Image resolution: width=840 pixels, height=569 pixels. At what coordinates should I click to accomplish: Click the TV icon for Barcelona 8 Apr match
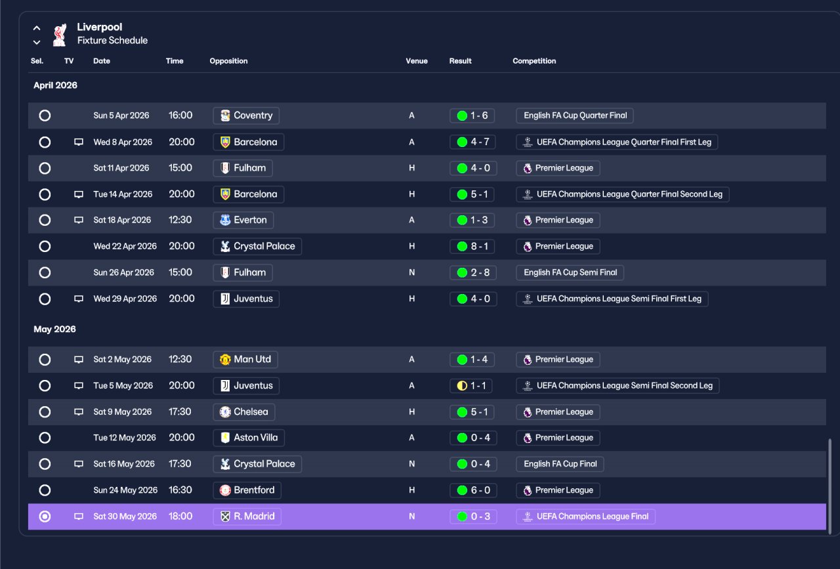[79, 142]
